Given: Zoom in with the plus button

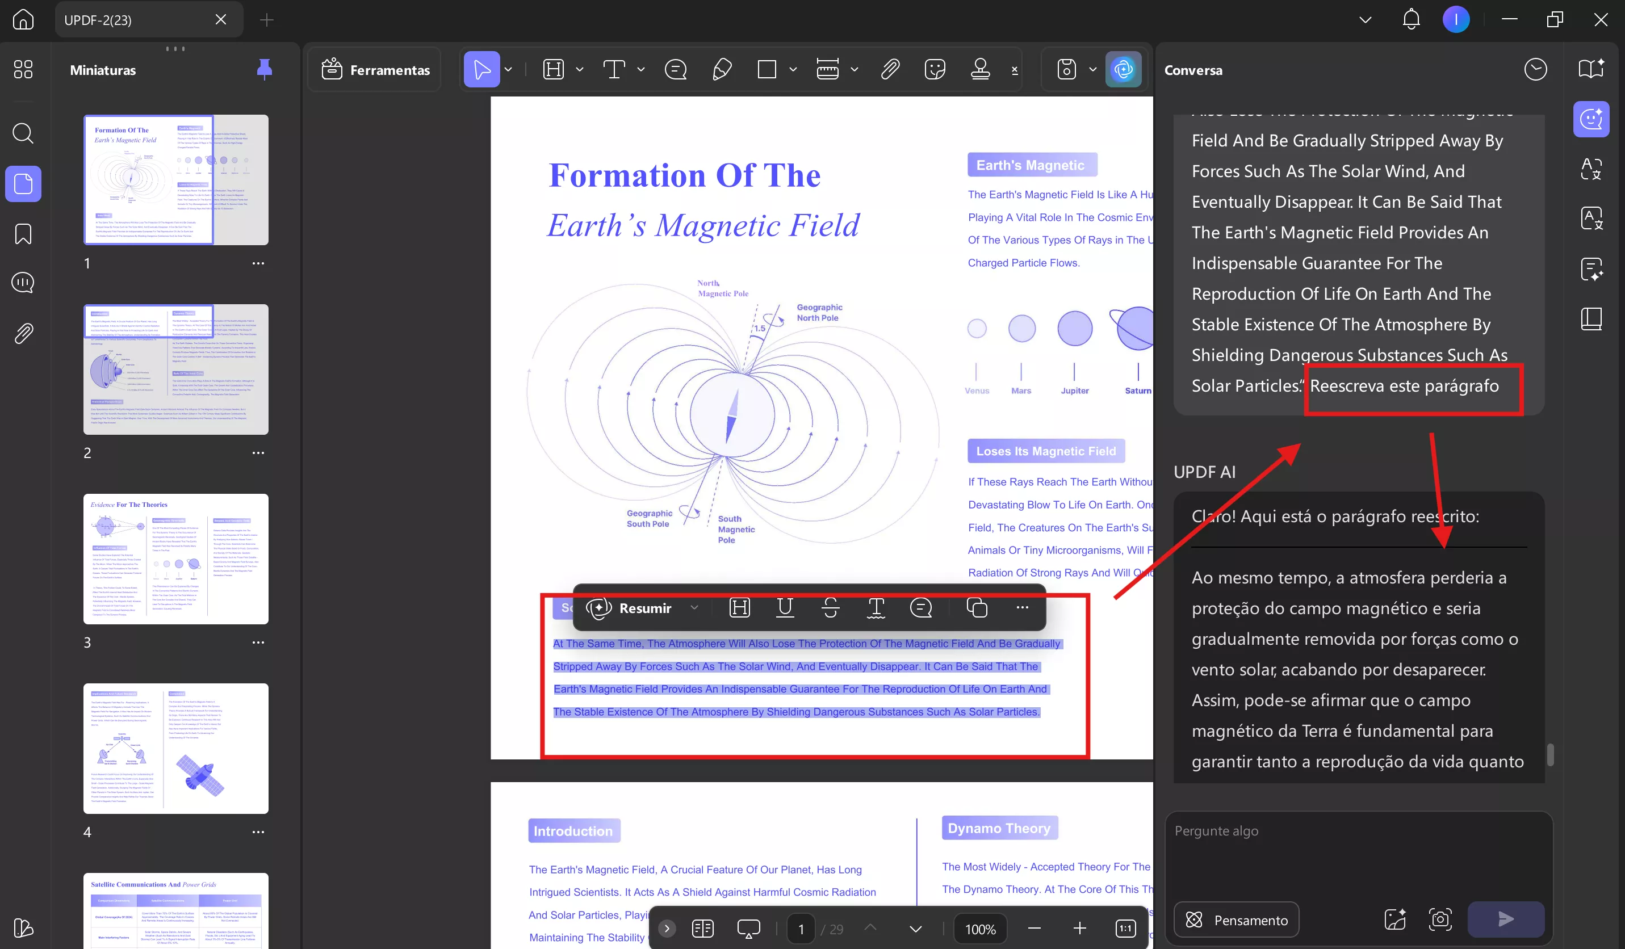Looking at the screenshot, I should coord(1079,929).
